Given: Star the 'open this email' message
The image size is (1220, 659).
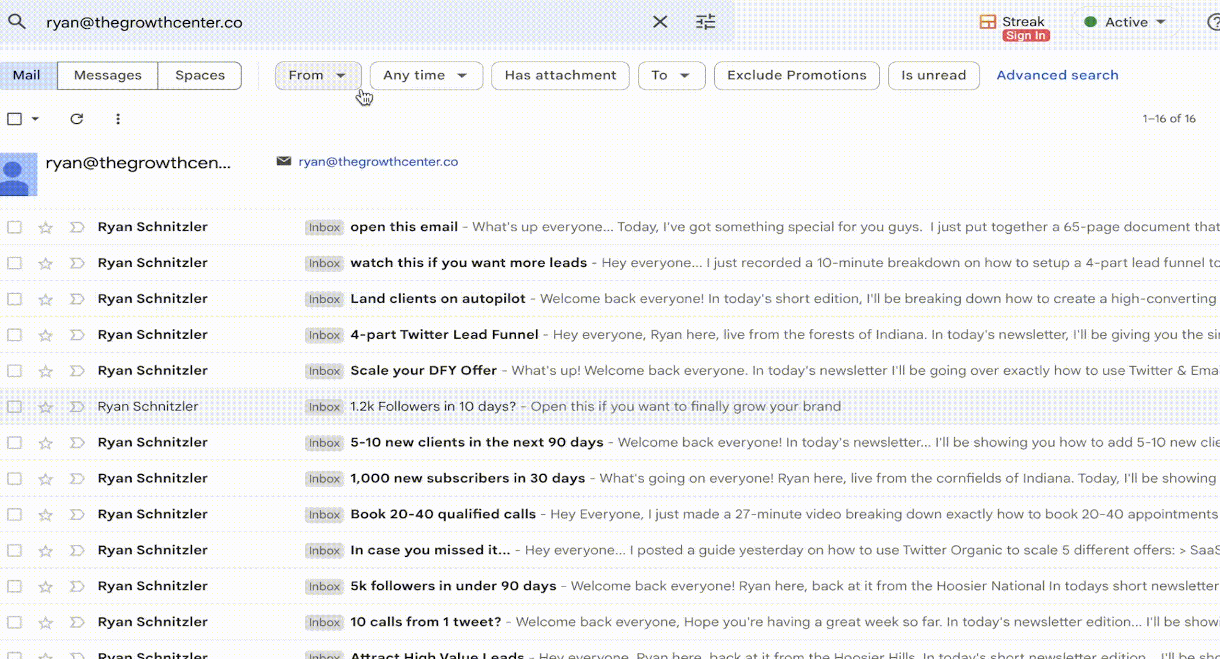Looking at the screenshot, I should tap(45, 228).
